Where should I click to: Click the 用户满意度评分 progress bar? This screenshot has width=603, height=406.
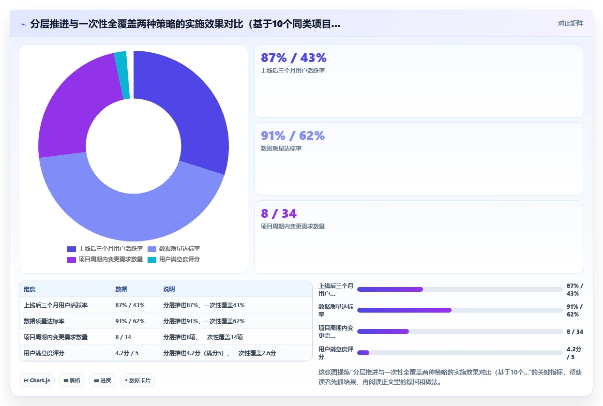click(460, 353)
